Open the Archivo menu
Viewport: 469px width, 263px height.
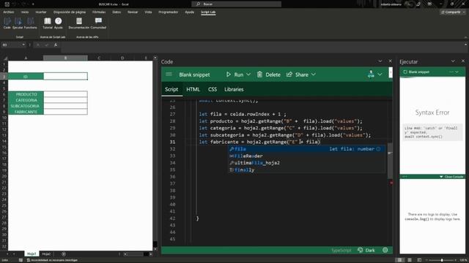tap(9, 12)
